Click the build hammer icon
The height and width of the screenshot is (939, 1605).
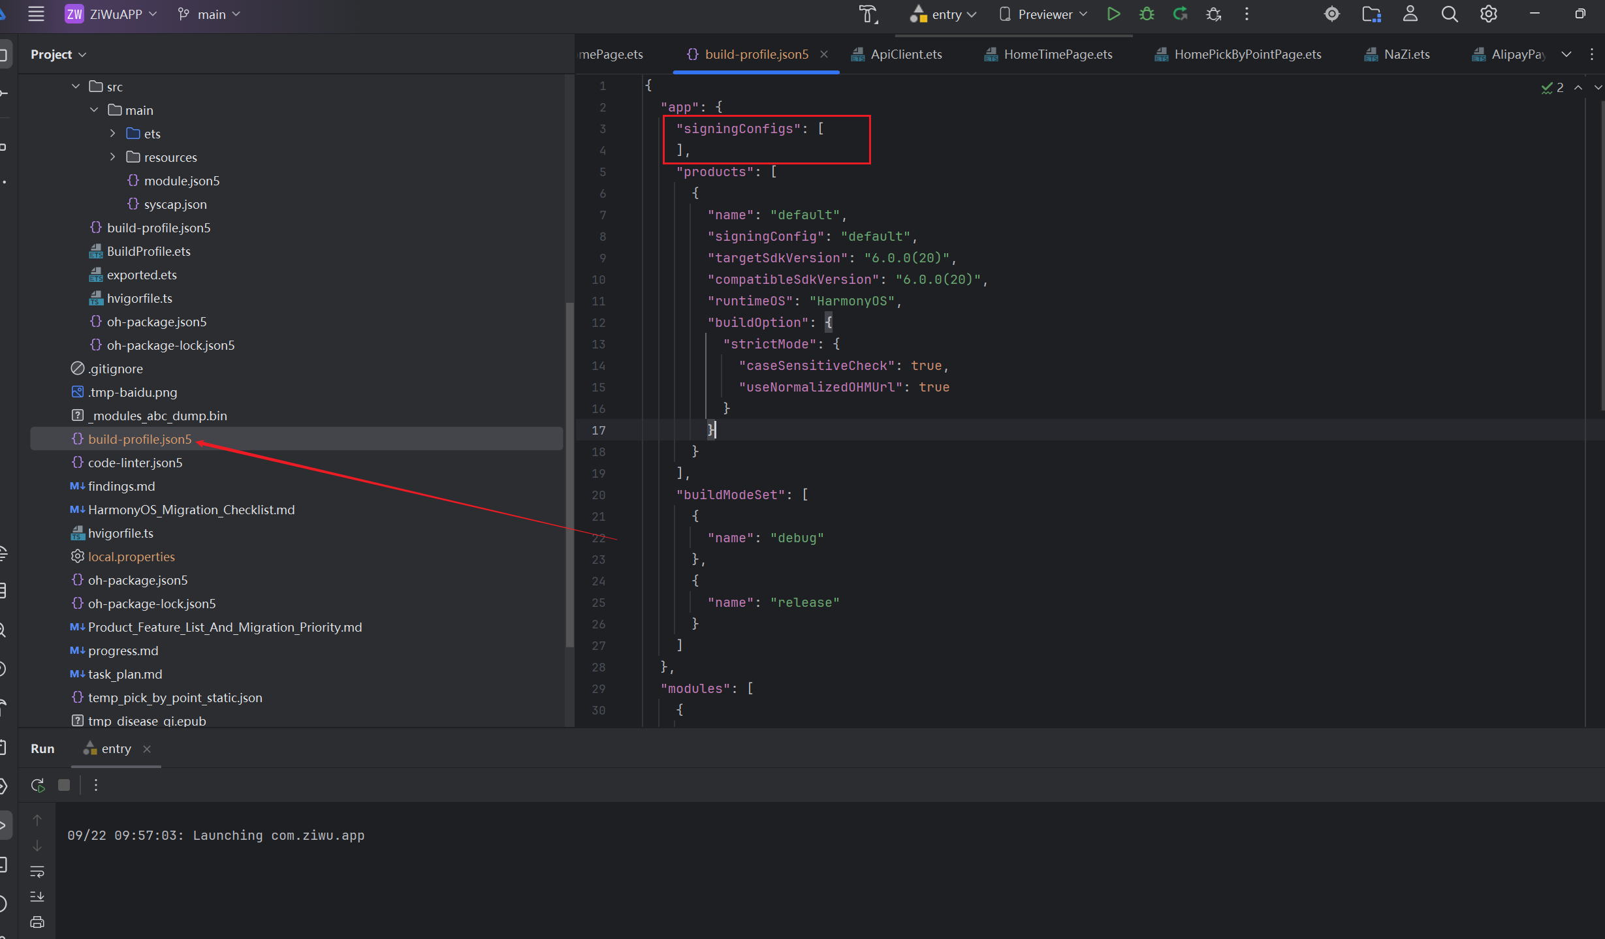coord(868,14)
